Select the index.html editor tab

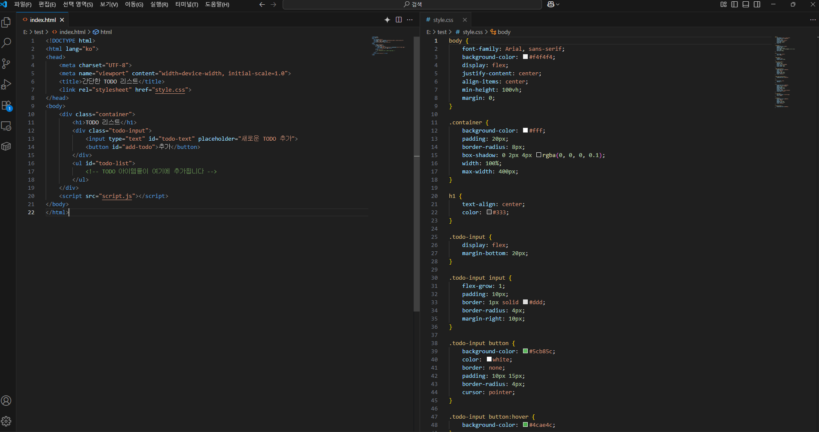pyautogui.click(x=43, y=20)
